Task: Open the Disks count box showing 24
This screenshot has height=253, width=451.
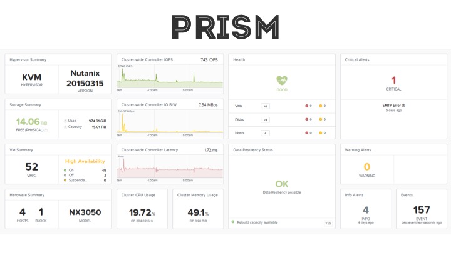Action: (x=265, y=119)
